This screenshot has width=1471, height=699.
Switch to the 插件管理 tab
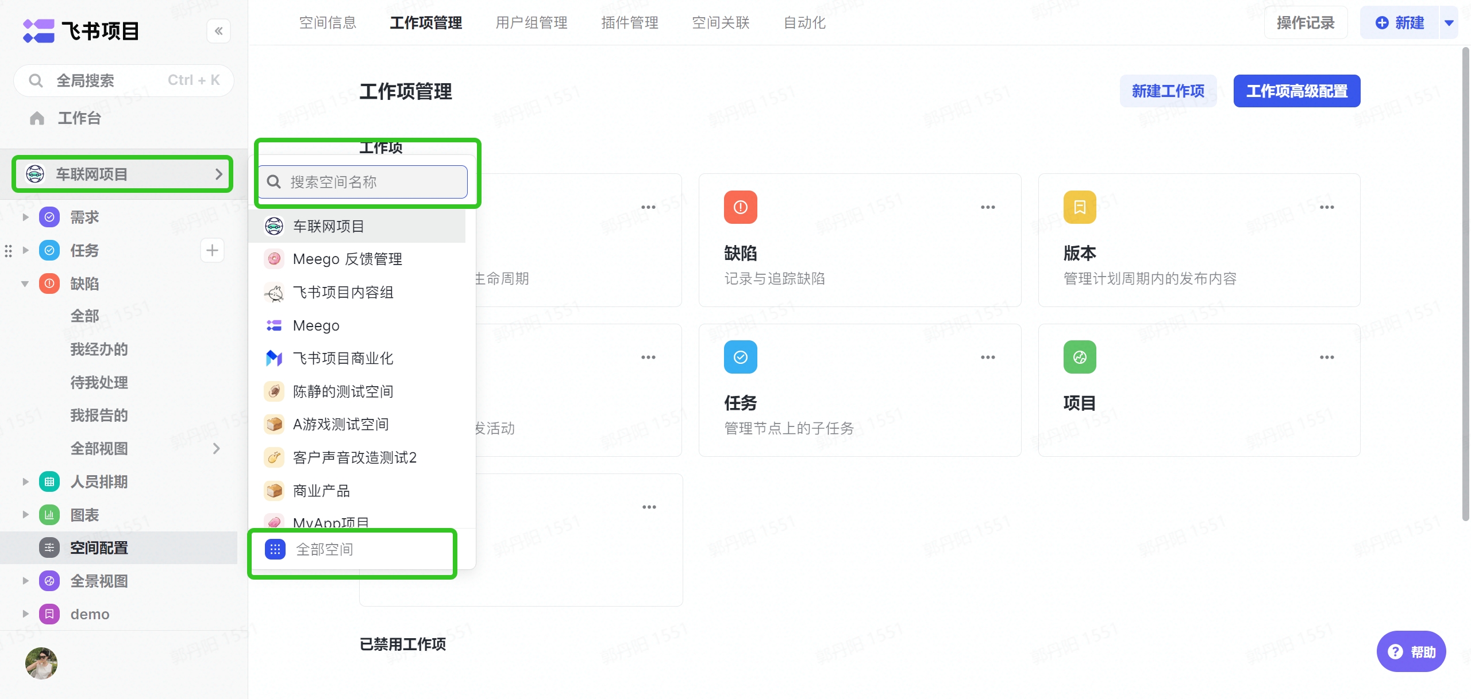pos(630,23)
